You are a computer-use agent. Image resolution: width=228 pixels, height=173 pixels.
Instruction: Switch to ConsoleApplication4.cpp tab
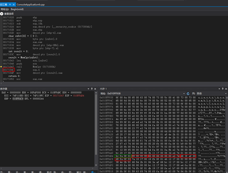click(31, 5)
